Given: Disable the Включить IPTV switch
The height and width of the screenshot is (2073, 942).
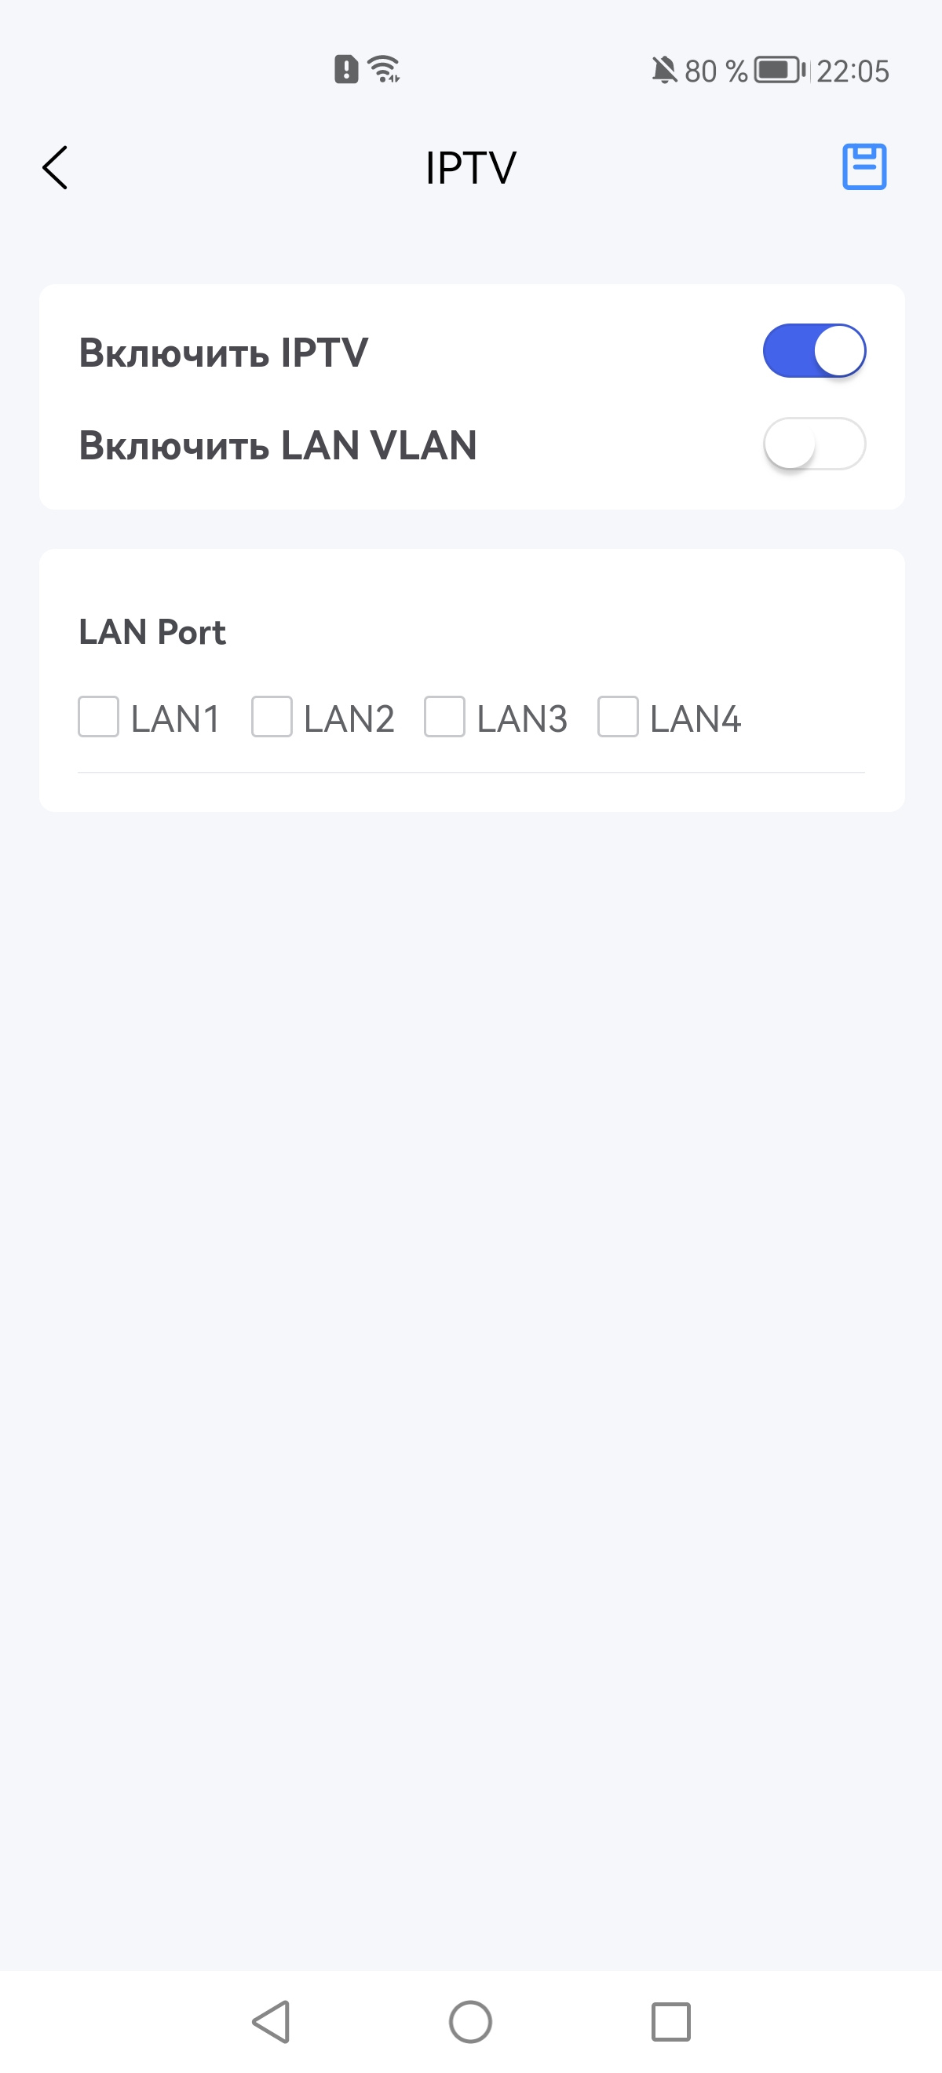Looking at the screenshot, I should coord(814,351).
